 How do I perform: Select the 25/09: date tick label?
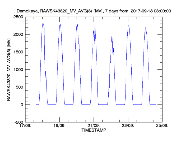point(162,126)
